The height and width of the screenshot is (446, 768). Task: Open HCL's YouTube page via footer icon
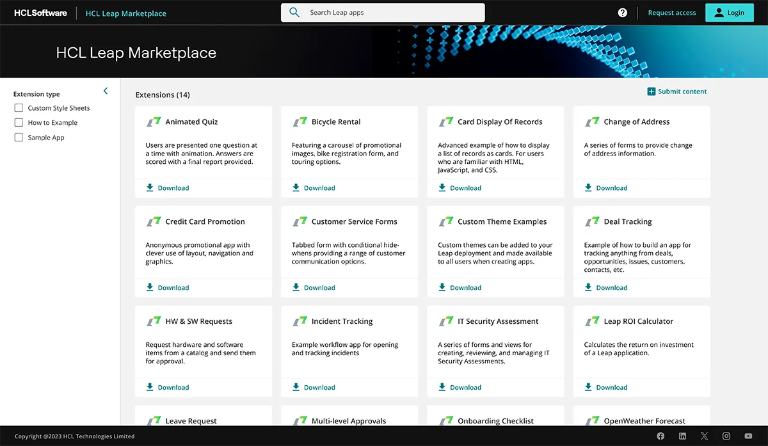tap(748, 436)
